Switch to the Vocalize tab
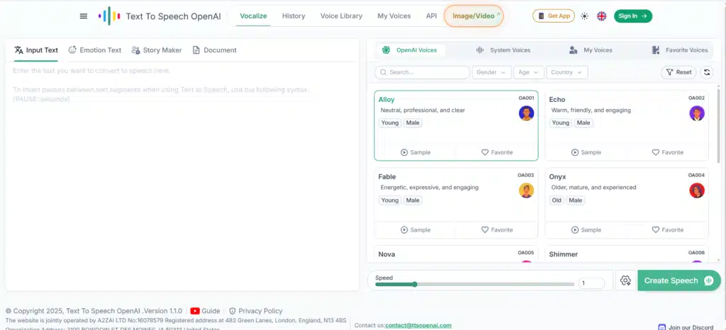This screenshot has height=330, width=726. (253, 16)
